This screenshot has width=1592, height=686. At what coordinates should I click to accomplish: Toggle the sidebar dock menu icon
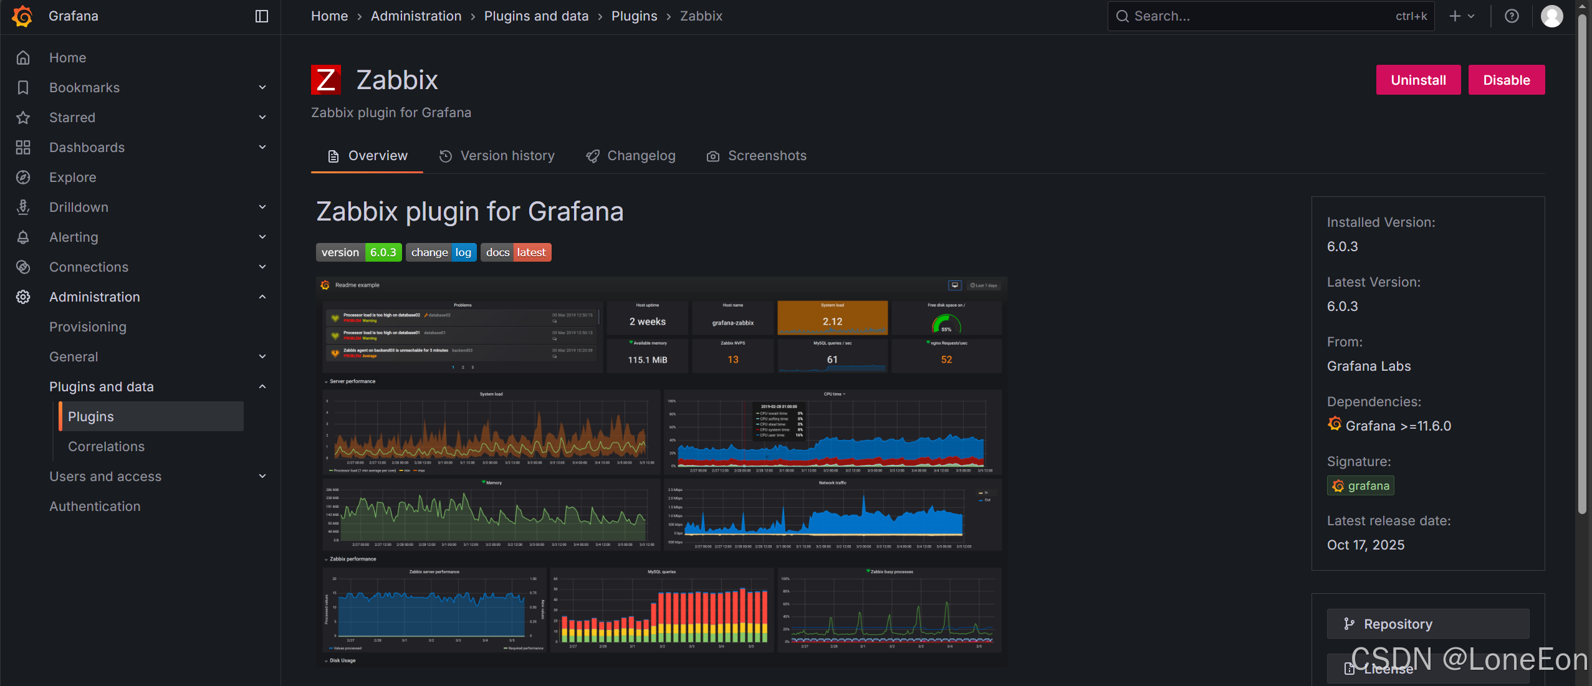coord(262,16)
